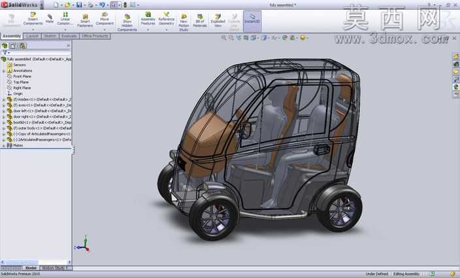Expand the door left<1> component
The width and height of the screenshot is (460, 278).
click(3, 111)
